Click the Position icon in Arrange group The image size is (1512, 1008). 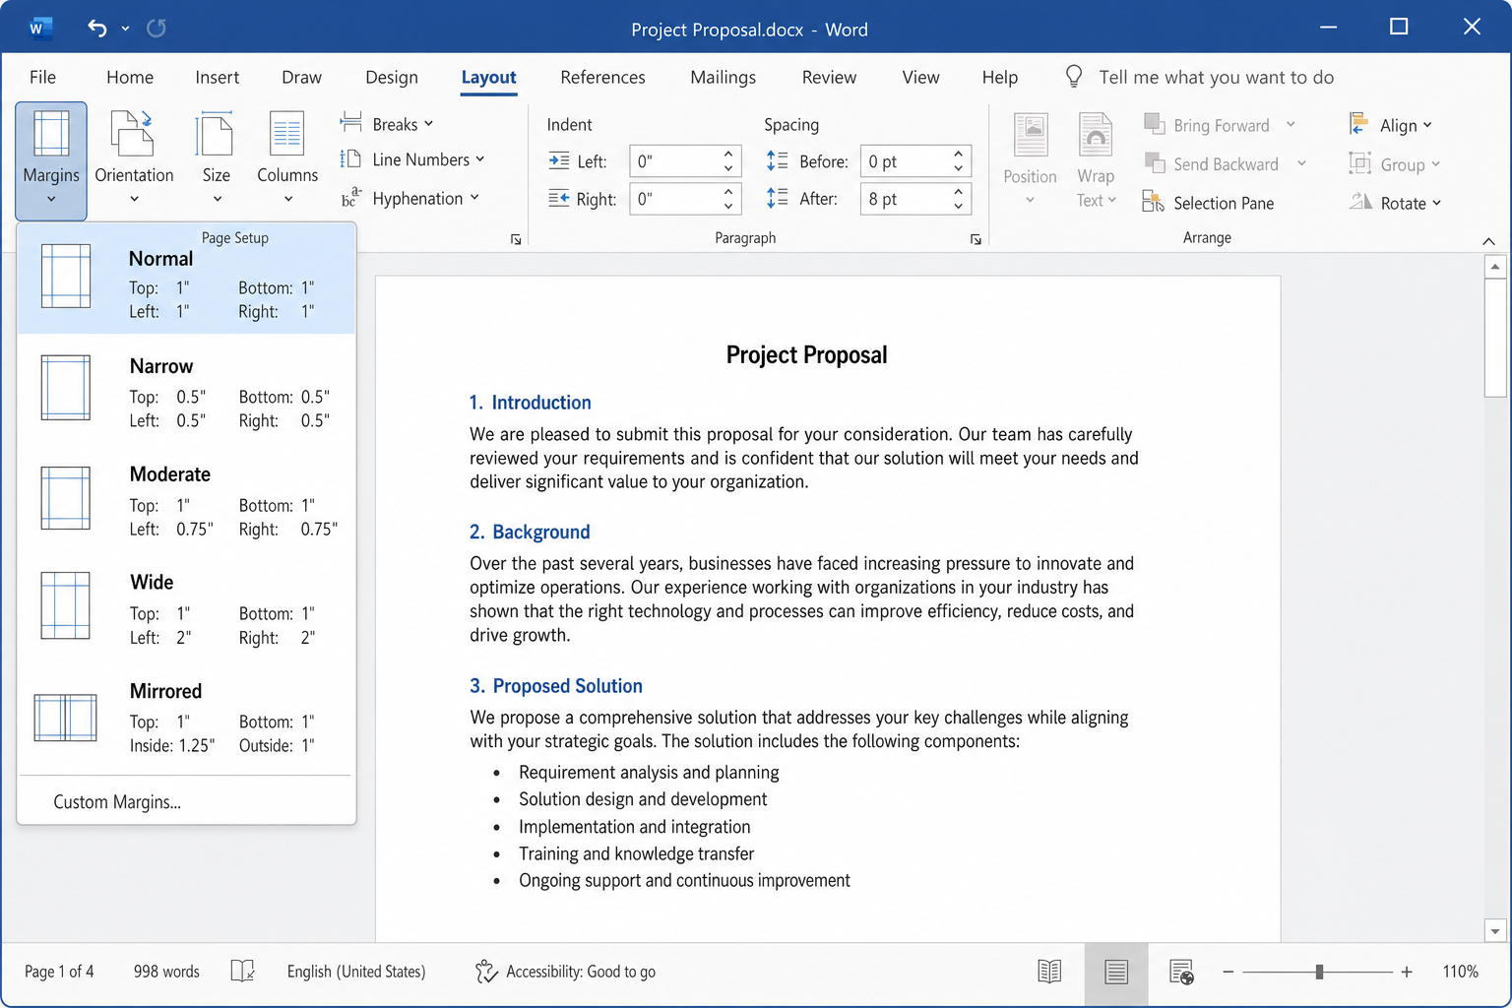coord(1031,135)
